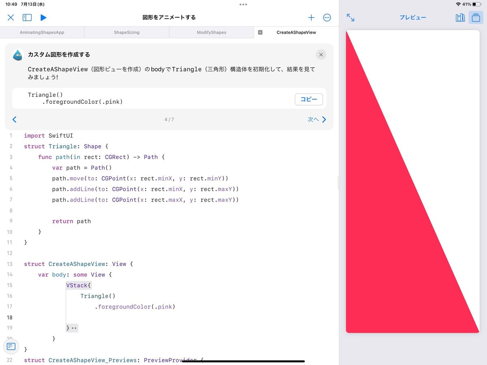Click 'var path = Path()' line
This screenshot has height=365, width=487.
(x=82, y=168)
